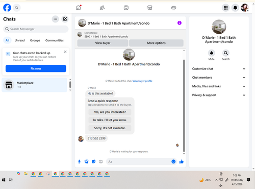
Task: Mute the conversation with bell icon
Action: (x=212, y=53)
